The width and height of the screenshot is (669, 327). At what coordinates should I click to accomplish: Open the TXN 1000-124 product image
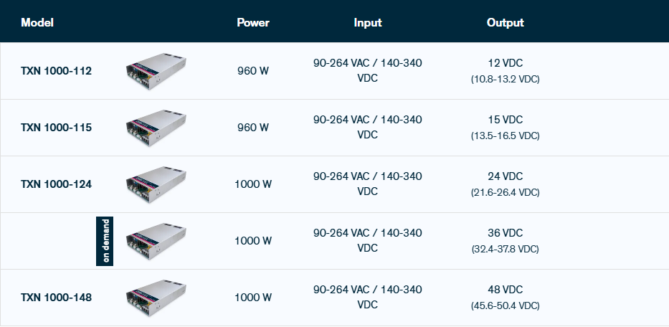[156, 184]
